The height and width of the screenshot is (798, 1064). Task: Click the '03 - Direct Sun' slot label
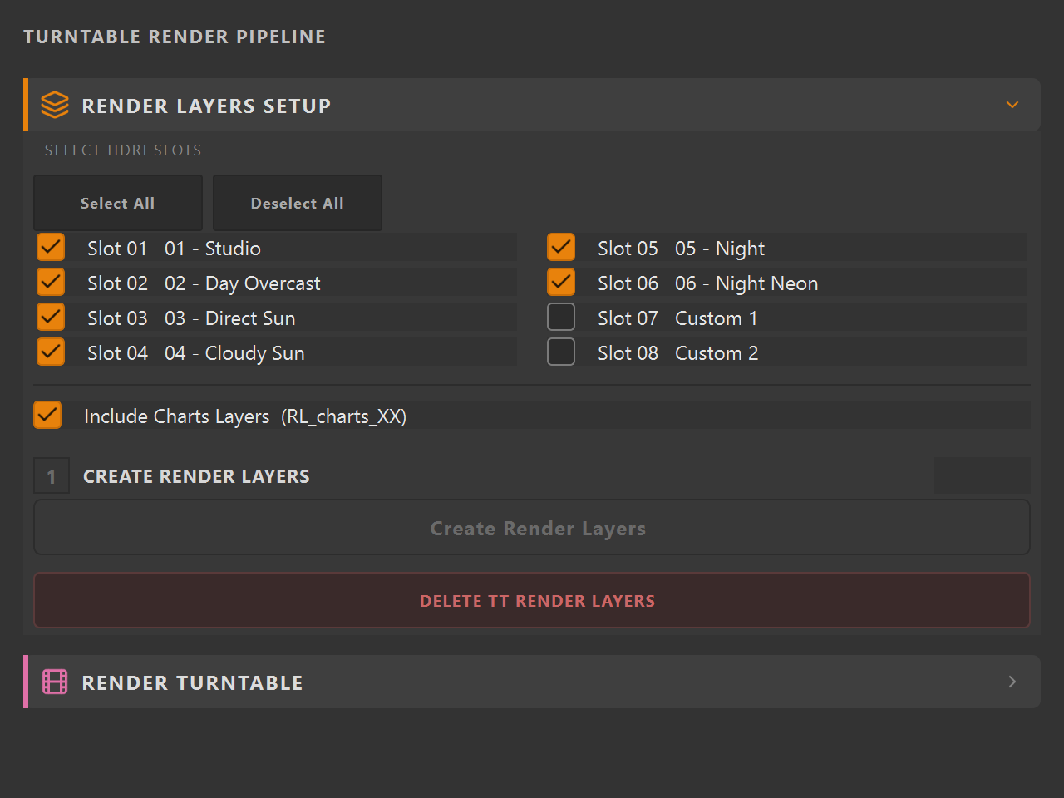pyautogui.click(x=229, y=318)
